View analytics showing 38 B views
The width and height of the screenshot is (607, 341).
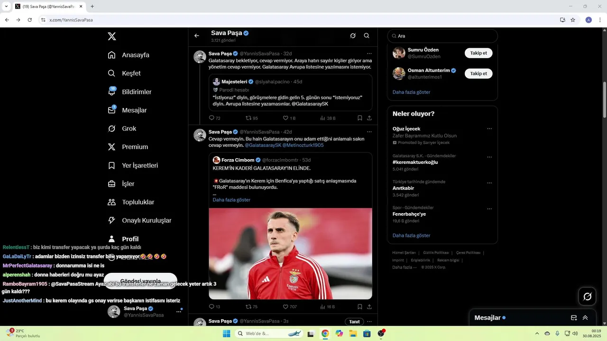point(328,118)
